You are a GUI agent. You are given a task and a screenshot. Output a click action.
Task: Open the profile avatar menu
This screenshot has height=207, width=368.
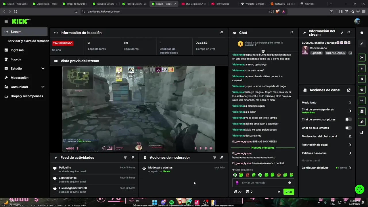click(357, 21)
